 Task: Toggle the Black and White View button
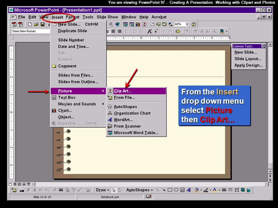pyautogui.click(x=171, y=24)
